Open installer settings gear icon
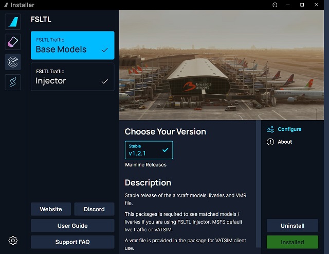This screenshot has height=254, width=329. click(13, 240)
